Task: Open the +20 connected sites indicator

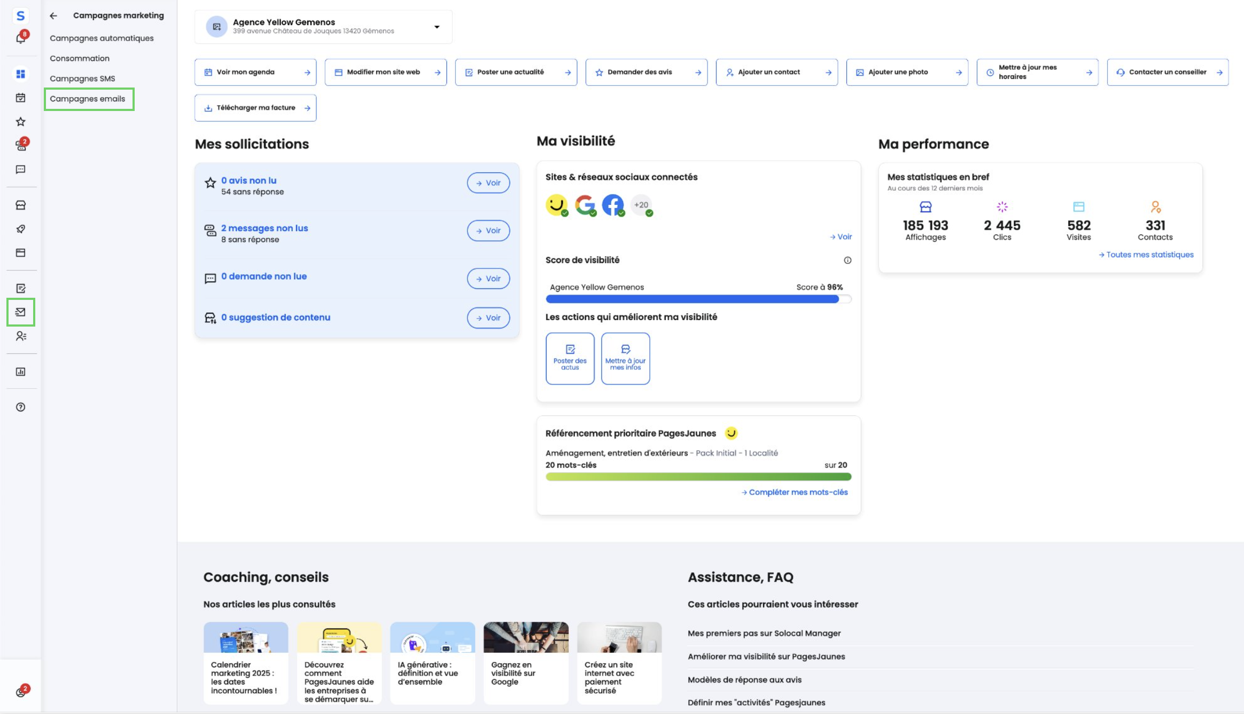Action: [641, 205]
